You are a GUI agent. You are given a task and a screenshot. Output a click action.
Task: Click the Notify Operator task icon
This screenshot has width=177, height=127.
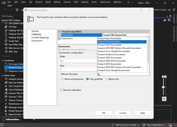(x=6, y=111)
